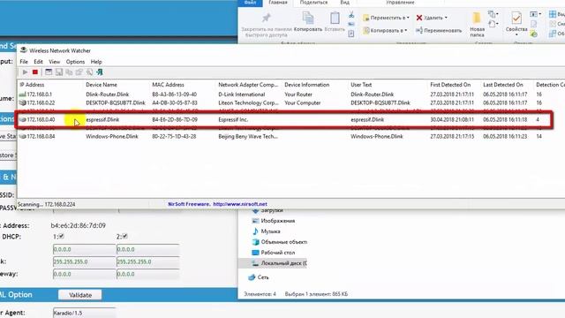
Task: Select the espressif.Dlink device name cell
Action: pos(102,120)
